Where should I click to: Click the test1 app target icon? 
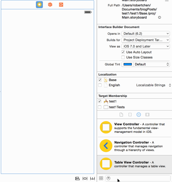tap(106, 101)
